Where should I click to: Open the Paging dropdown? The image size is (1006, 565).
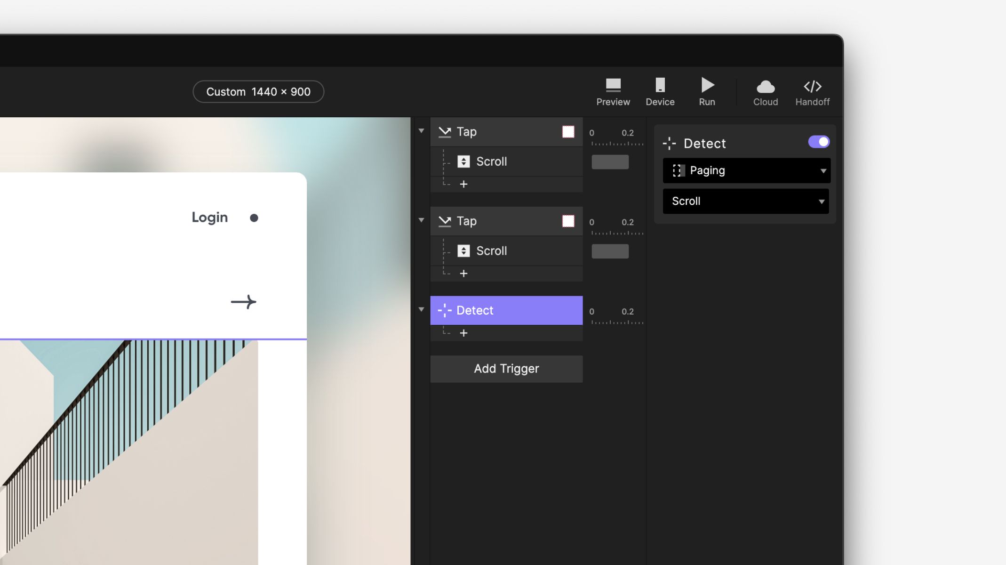(746, 170)
